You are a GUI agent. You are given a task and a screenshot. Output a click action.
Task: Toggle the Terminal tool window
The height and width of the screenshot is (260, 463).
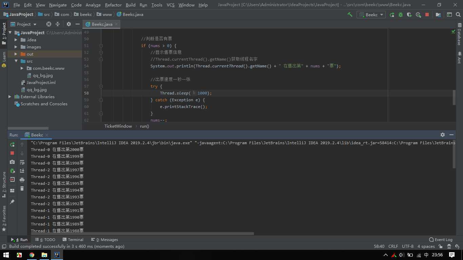[x=73, y=239]
